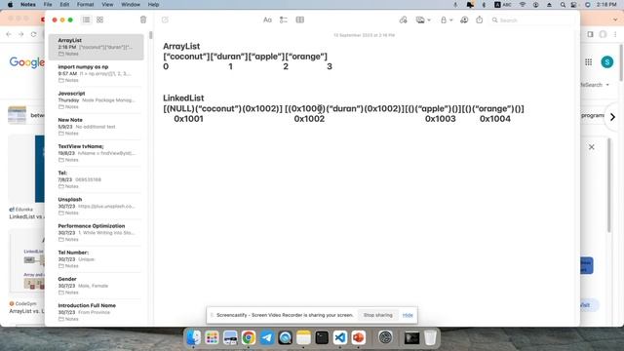This screenshot has height=351, width=624.
Task: Click the notes list scrollbar
Action: [x=151, y=35]
